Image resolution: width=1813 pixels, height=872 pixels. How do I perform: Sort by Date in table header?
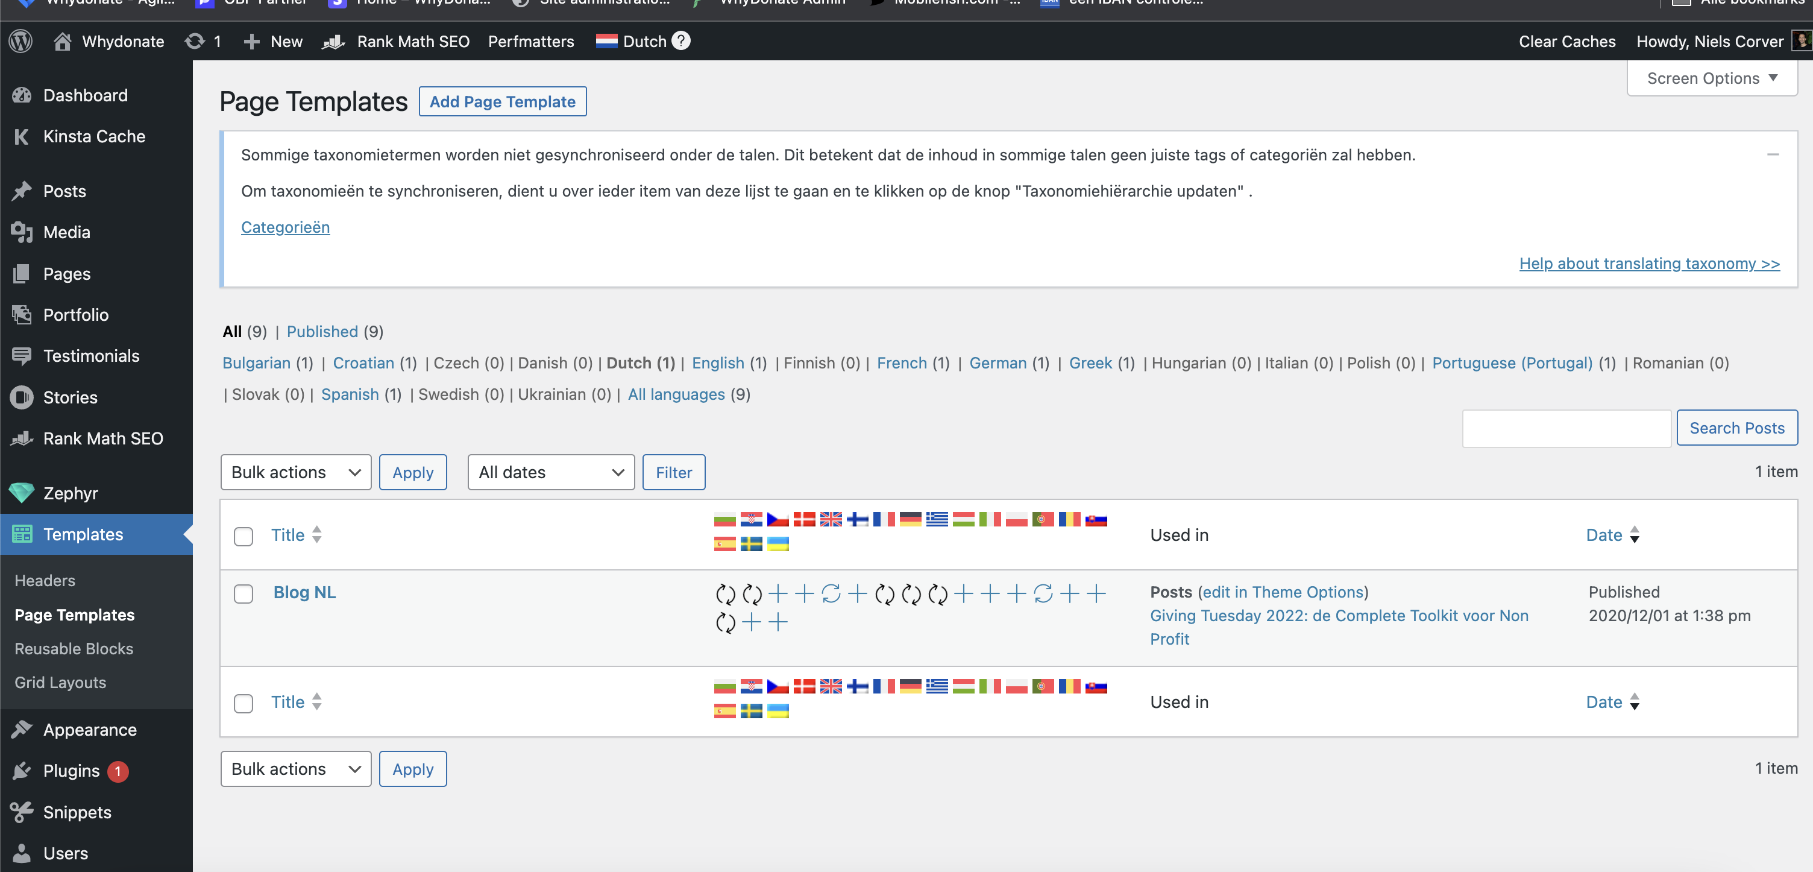pos(1612,535)
